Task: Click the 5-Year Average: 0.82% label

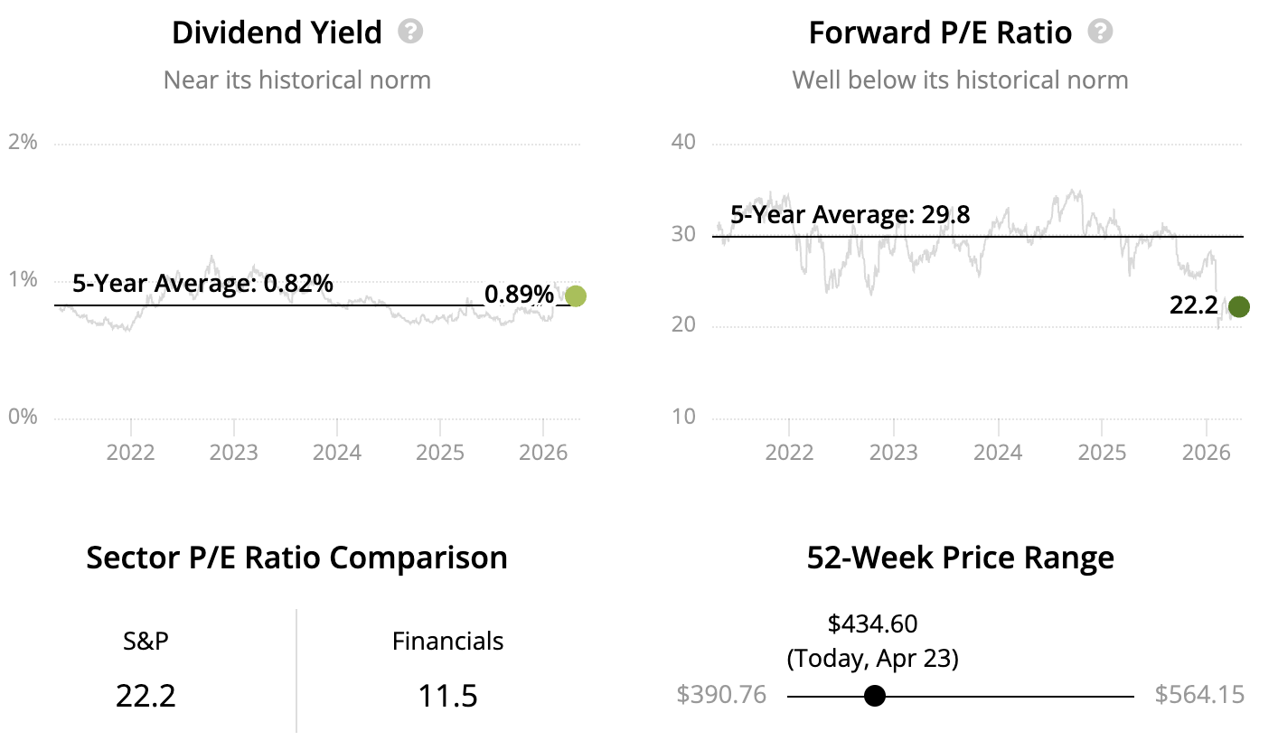Action: pos(202,284)
